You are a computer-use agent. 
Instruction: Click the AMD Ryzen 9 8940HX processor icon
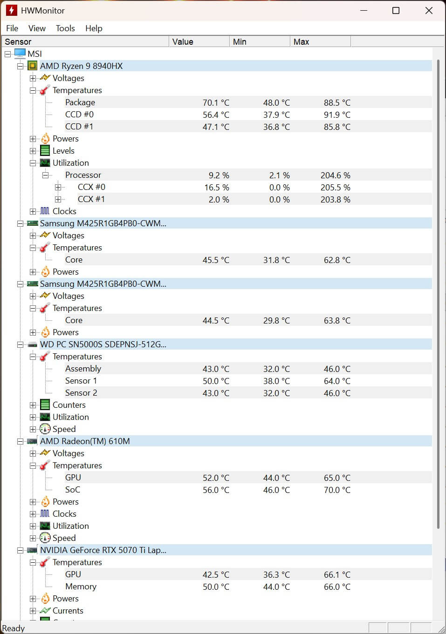[33, 66]
